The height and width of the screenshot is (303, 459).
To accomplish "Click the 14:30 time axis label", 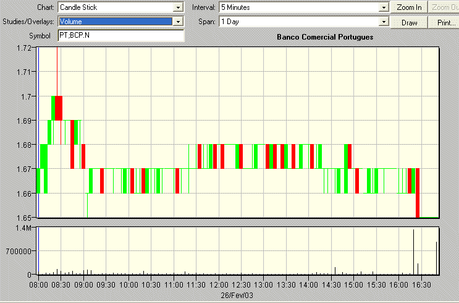I will coord(331,284).
